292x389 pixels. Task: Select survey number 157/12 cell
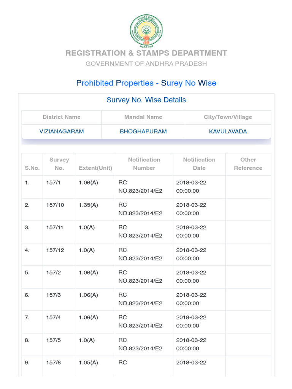coord(55,250)
